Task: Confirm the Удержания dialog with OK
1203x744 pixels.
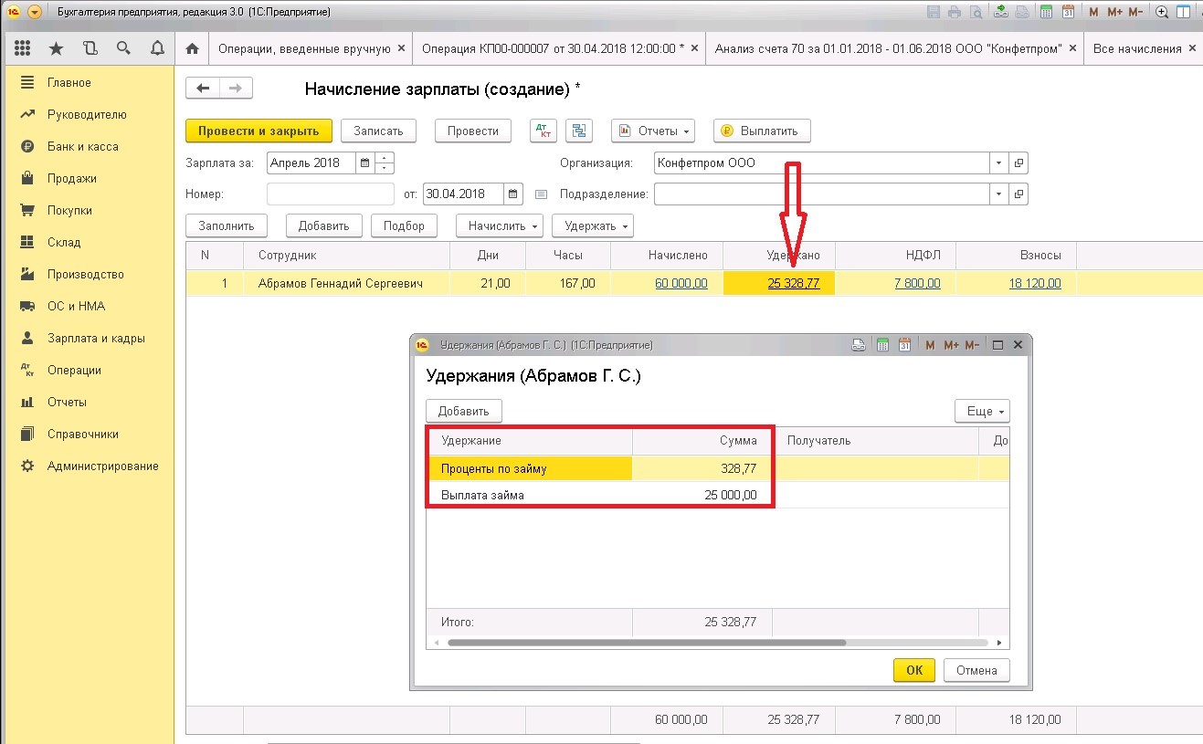Action: (914, 670)
